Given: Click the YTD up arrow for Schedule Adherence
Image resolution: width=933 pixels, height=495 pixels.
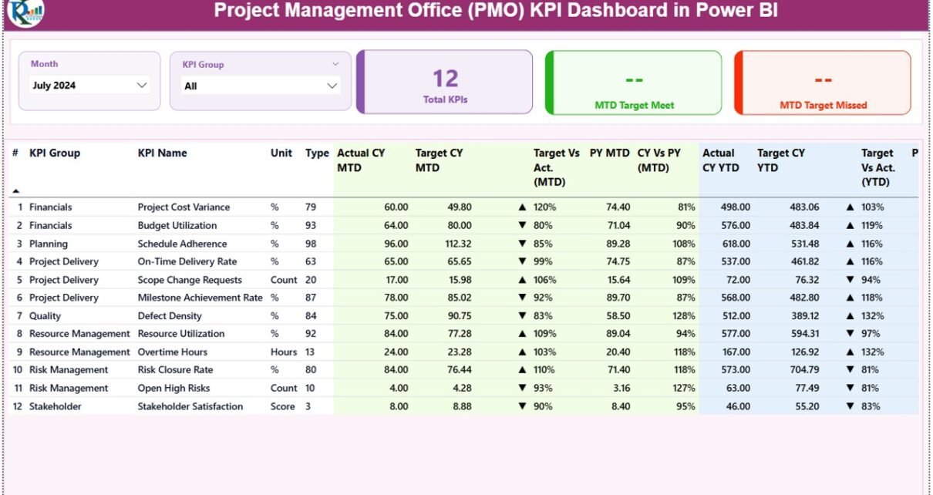Looking at the screenshot, I should tap(850, 244).
